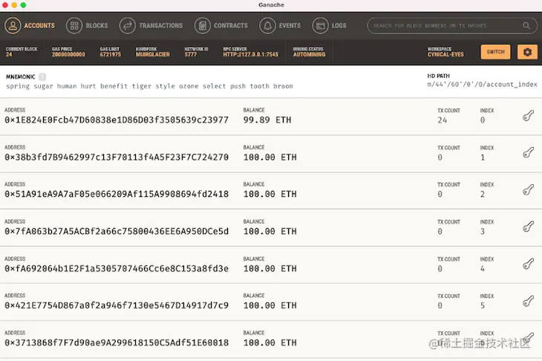Image resolution: width=542 pixels, height=361 pixels.
Task: Click the Logs card icon
Action: (x=321, y=25)
